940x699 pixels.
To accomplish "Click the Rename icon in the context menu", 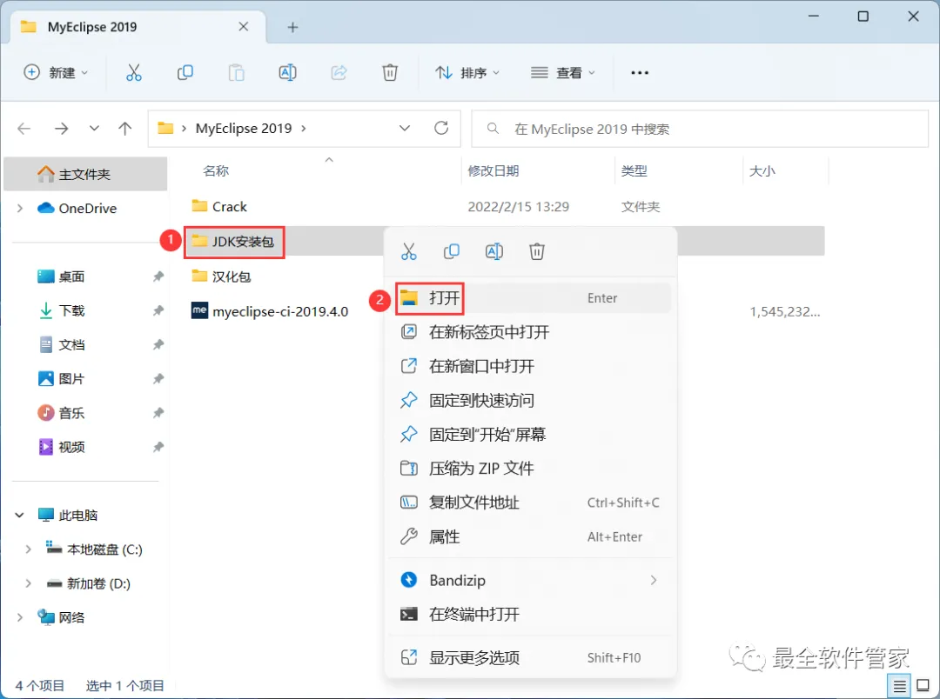I will [x=494, y=251].
